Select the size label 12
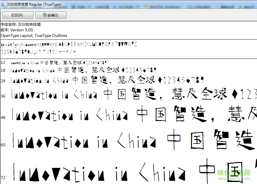Viewport: 257px width, 184px height. coord(3,62)
